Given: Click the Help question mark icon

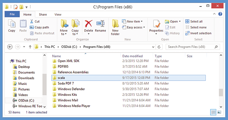Looking at the screenshot, I should tap(220, 14).
